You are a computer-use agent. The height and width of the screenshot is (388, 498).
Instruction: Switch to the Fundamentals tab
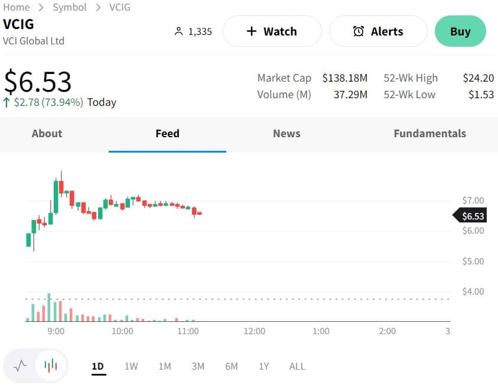click(x=429, y=134)
